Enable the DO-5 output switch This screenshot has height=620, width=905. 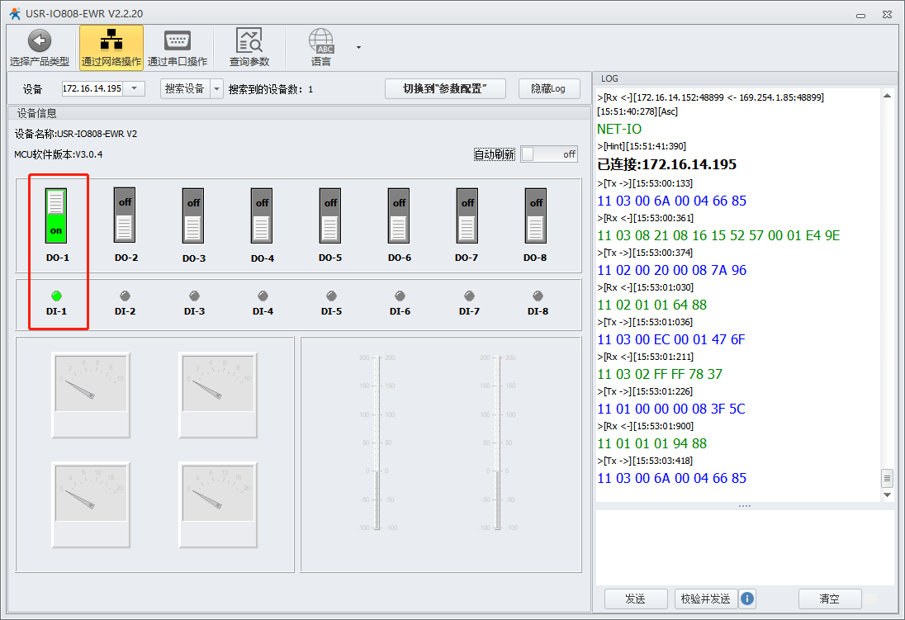coord(330,215)
